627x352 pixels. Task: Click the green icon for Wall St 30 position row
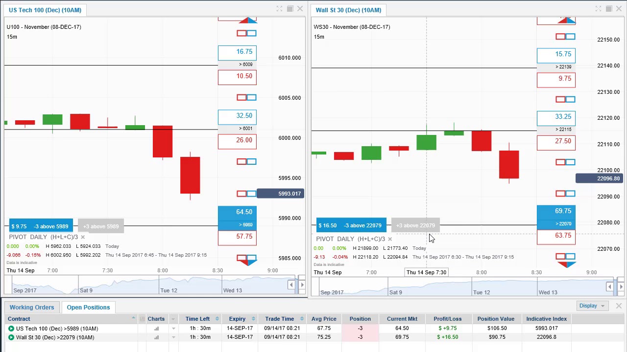[11, 337]
